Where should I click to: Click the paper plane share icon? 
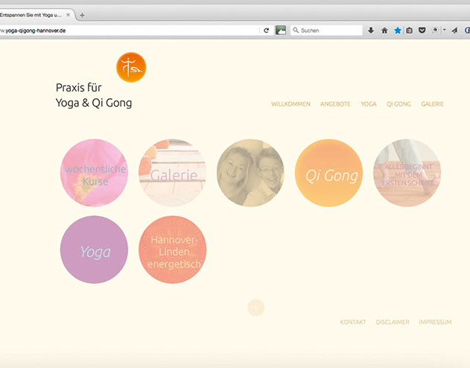pyautogui.click(x=454, y=31)
